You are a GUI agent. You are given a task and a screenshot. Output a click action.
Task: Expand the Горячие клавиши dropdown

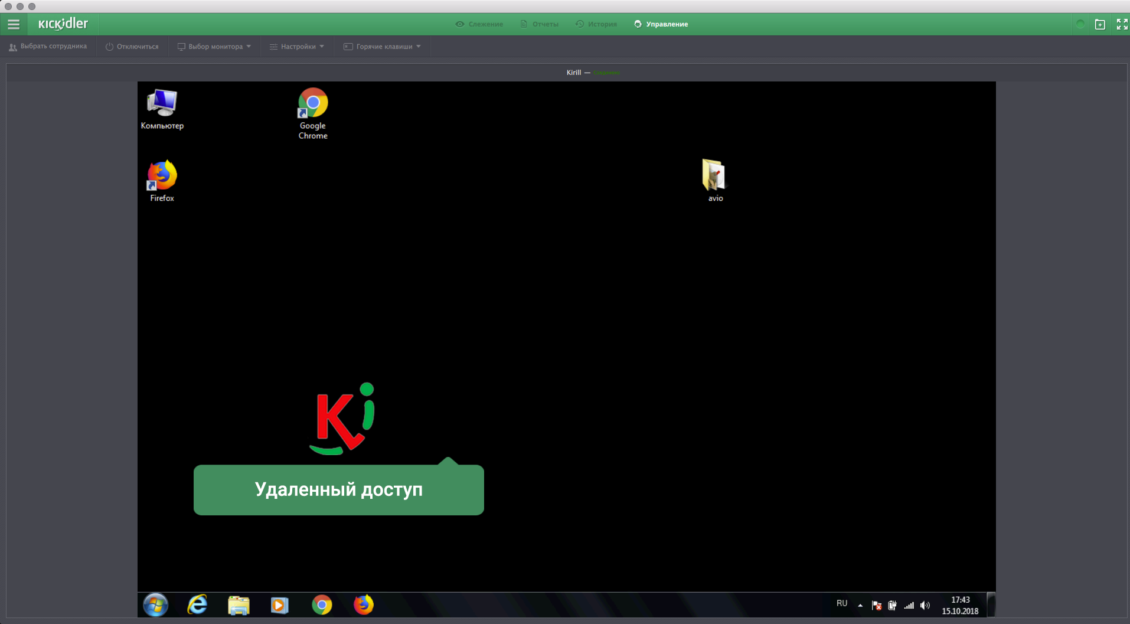pyautogui.click(x=383, y=47)
